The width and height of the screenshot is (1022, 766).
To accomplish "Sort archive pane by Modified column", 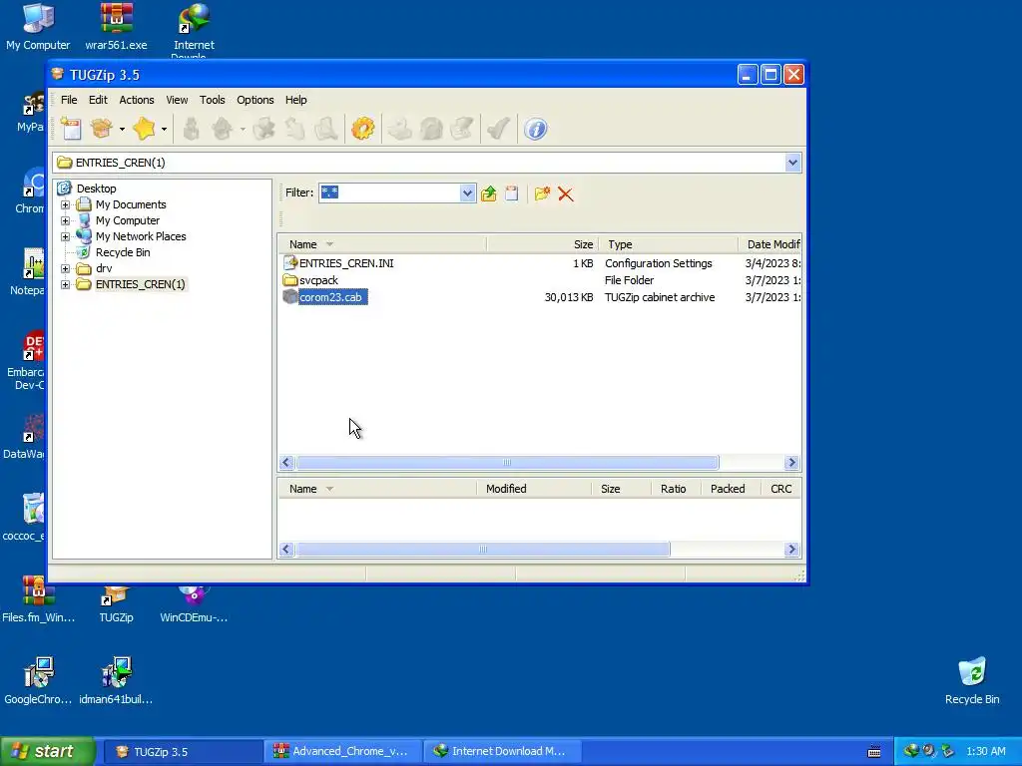I will click(534, 489).
